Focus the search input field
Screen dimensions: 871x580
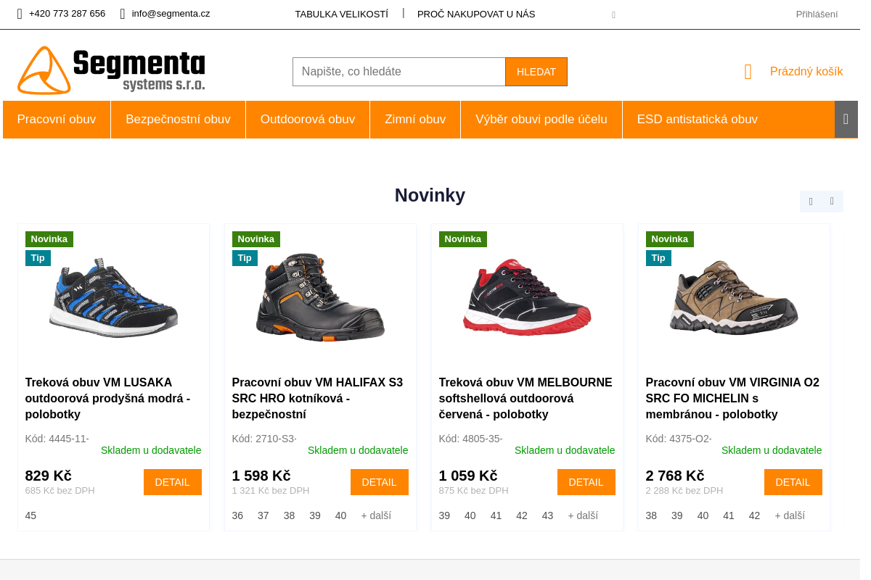click(399, 72)
